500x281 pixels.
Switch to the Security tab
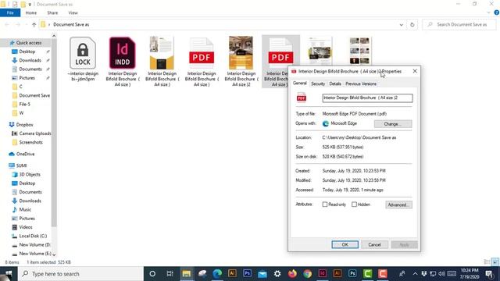click(x=318, y=84)
